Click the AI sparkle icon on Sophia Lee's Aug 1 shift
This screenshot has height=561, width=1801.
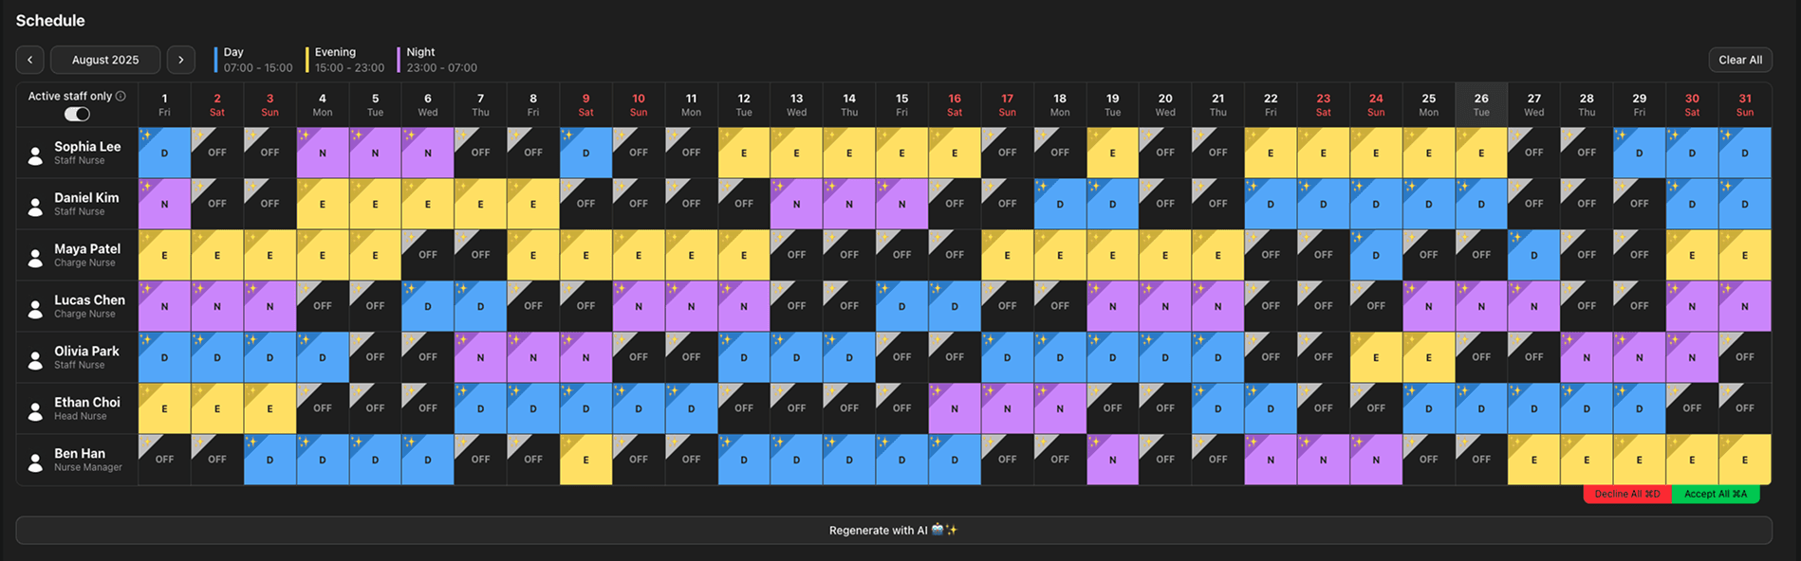coord(146,136)
